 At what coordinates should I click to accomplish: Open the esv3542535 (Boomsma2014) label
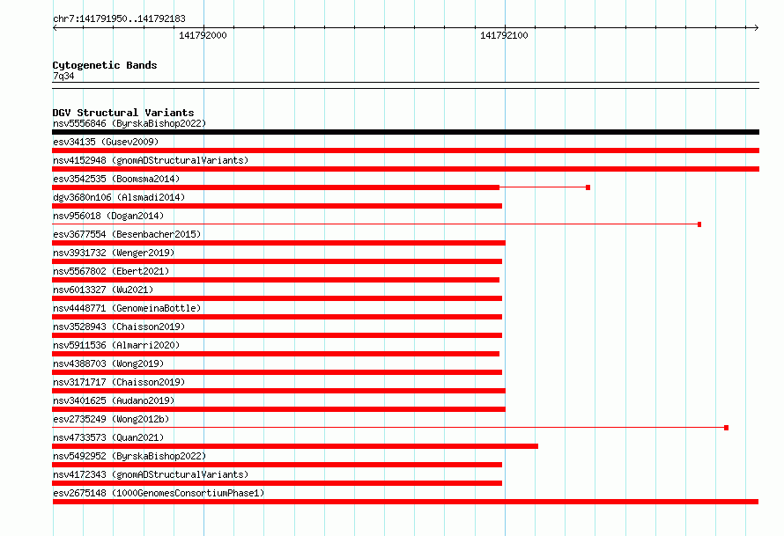tap(116, 179)
